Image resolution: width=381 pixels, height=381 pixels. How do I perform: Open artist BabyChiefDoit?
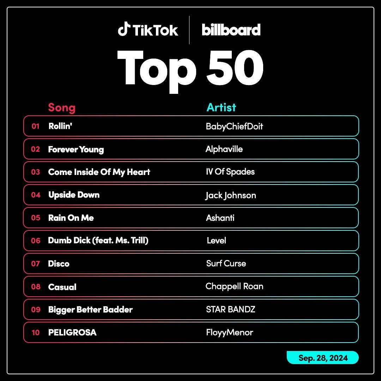[x=234, y=126]
